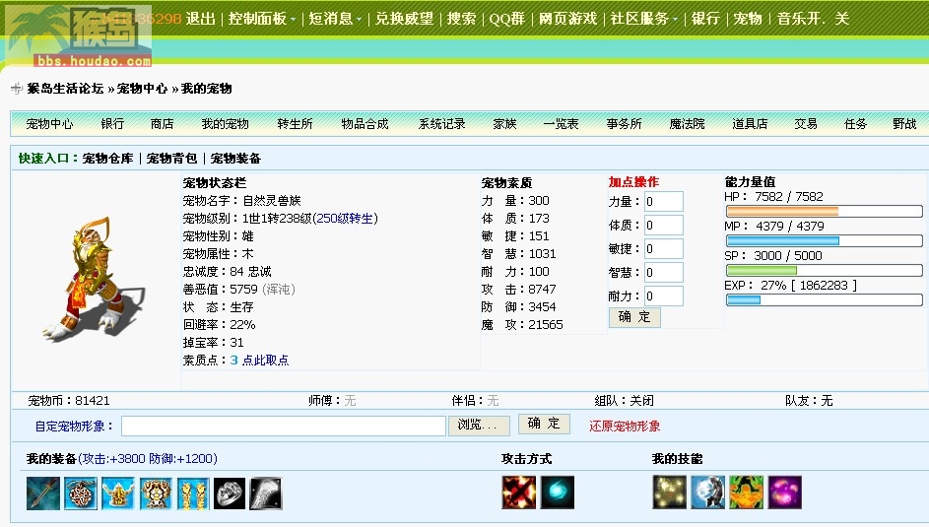Viewport: 929px width, 527px height.
Task: Open the 转生所 nav tab
Action: tap(295, 124)
